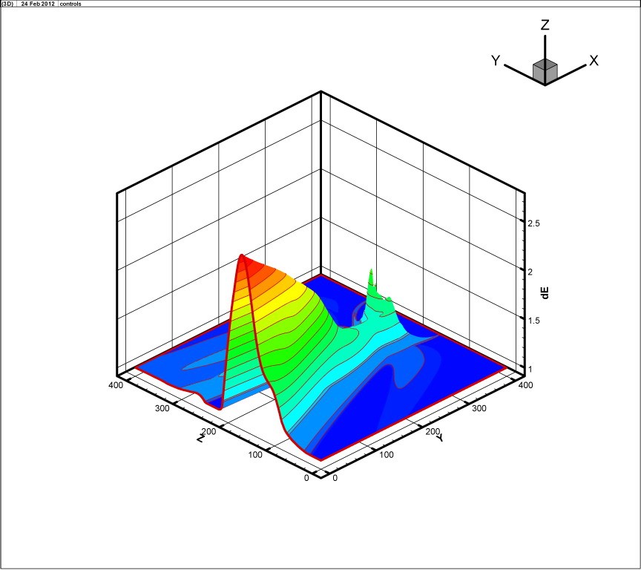641x570 pixels.
Task: Click the 400 tick label at right corner
Action: (525, 386)
